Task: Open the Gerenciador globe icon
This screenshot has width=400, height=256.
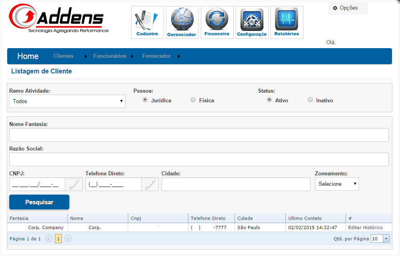Action: coord(182,22)
